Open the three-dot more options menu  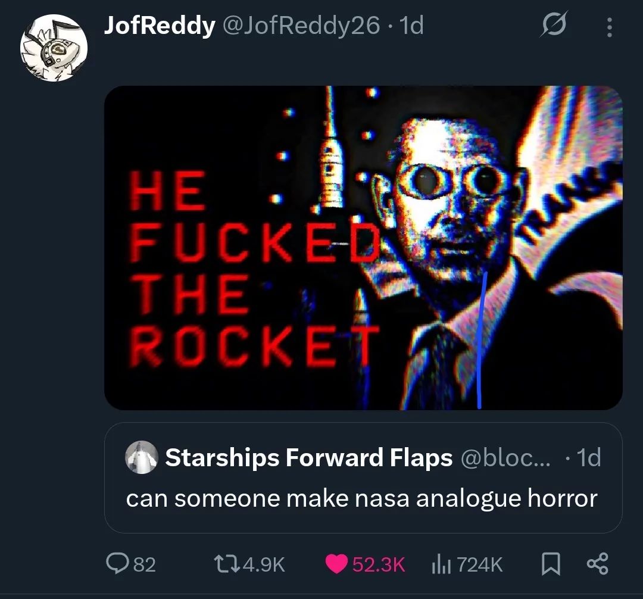click(610, 27)
